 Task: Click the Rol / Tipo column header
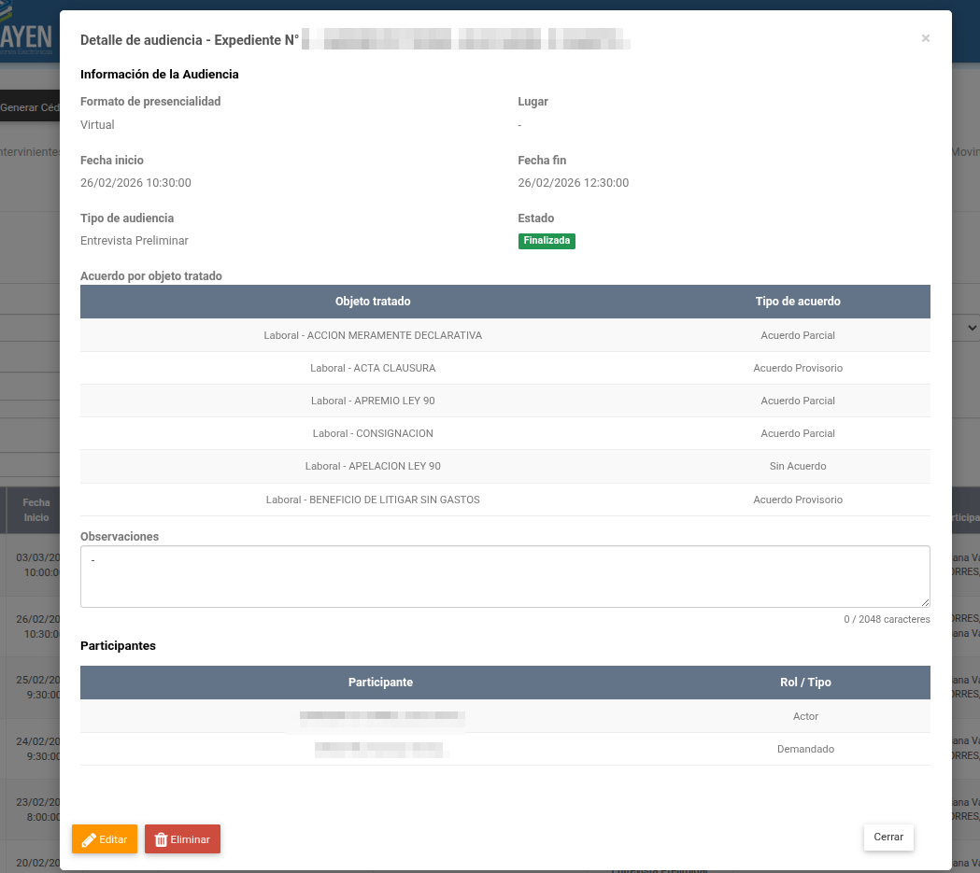[804, 683]
